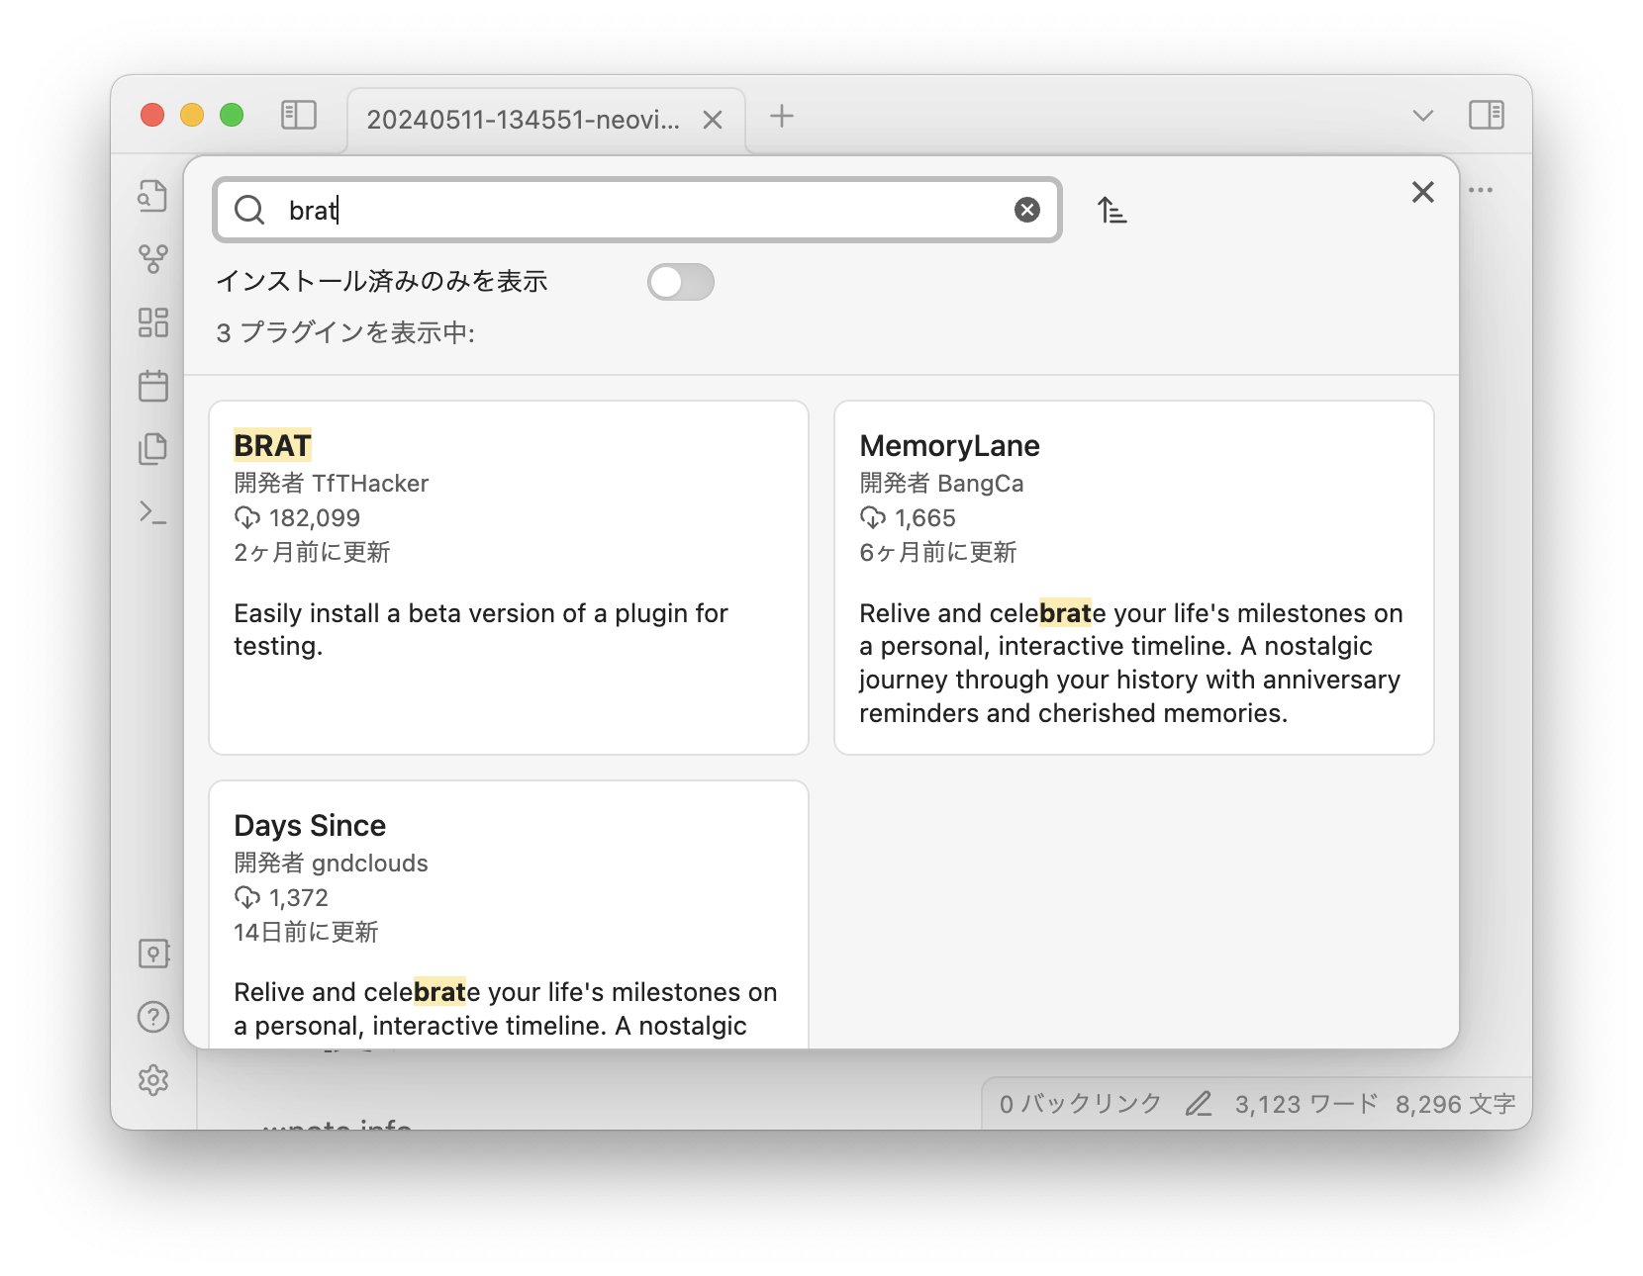Open vault switcher icon
The height and width of the screenshot is (1276, 1643).
tap(153, 954)
